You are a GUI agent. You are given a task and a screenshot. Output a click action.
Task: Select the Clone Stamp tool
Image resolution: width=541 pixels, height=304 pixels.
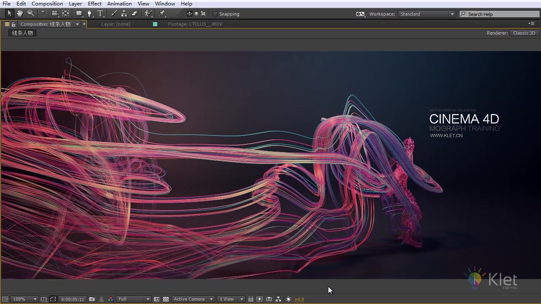click(x=124, y=14)
